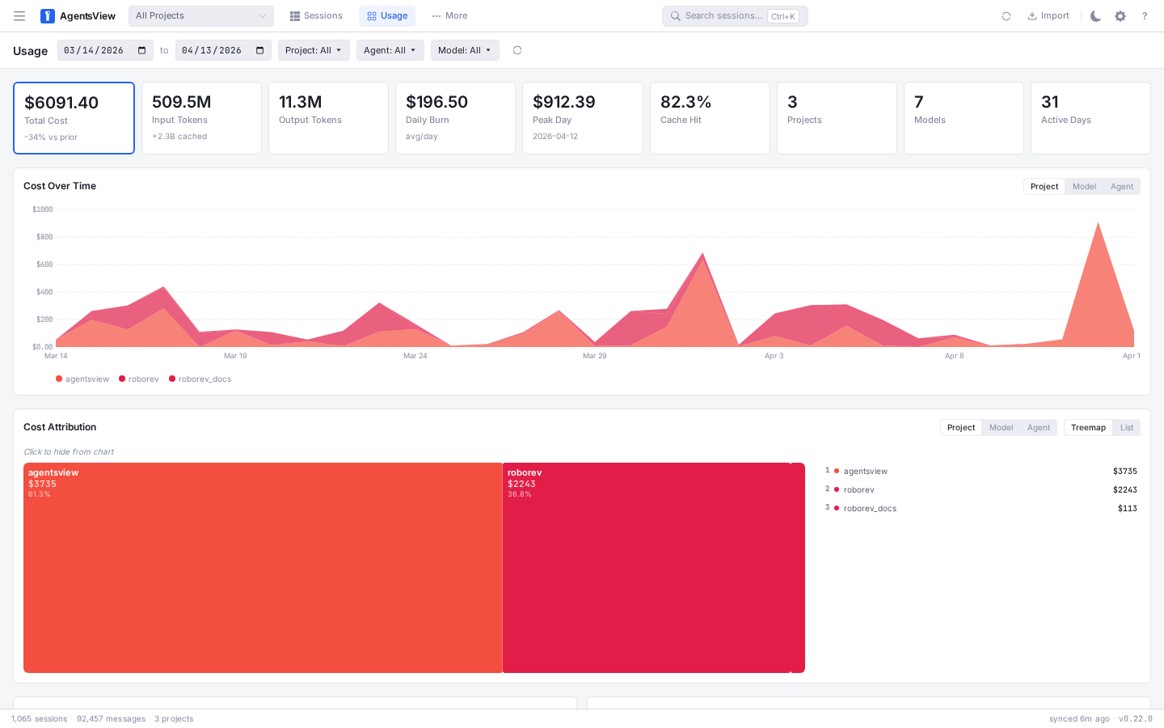This screenshot has width=1164, height=728.
Task: Expand the All Projects selector
Action: click(200, 15)
